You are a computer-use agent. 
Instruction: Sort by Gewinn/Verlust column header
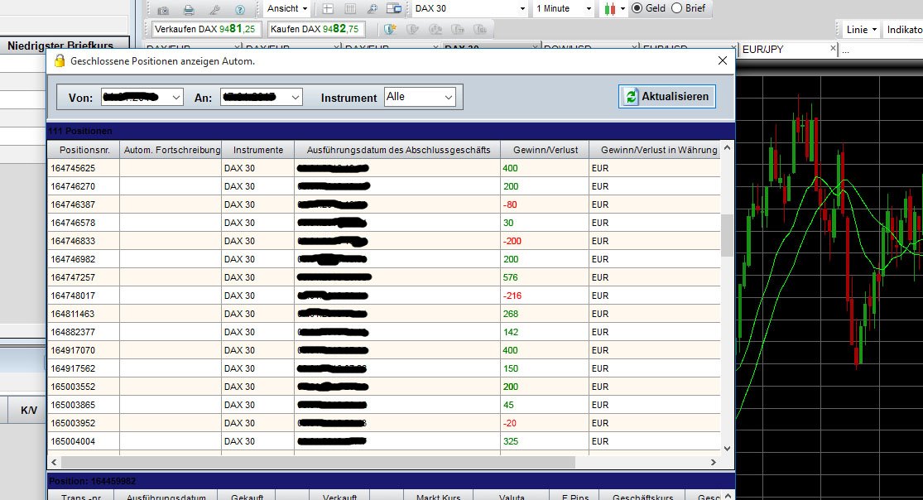(x=545, y=150)
